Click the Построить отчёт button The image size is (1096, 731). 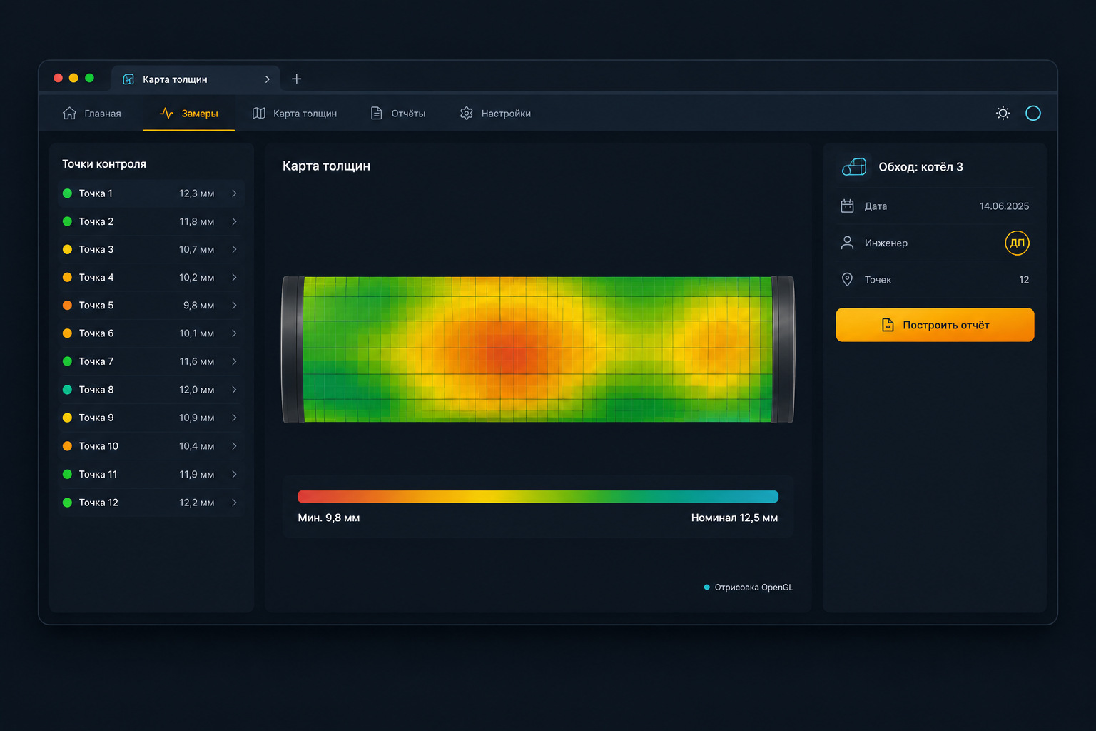pos(935,325)
